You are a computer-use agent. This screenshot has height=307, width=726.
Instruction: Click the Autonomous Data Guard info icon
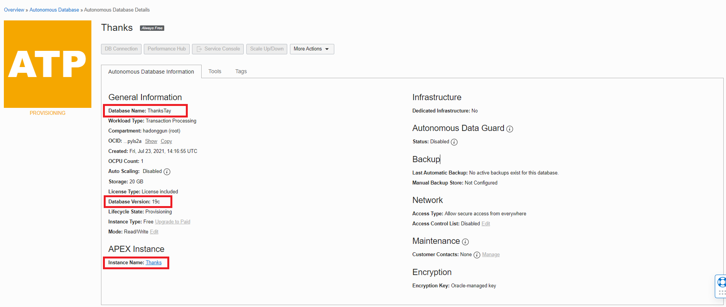[510, 129]
